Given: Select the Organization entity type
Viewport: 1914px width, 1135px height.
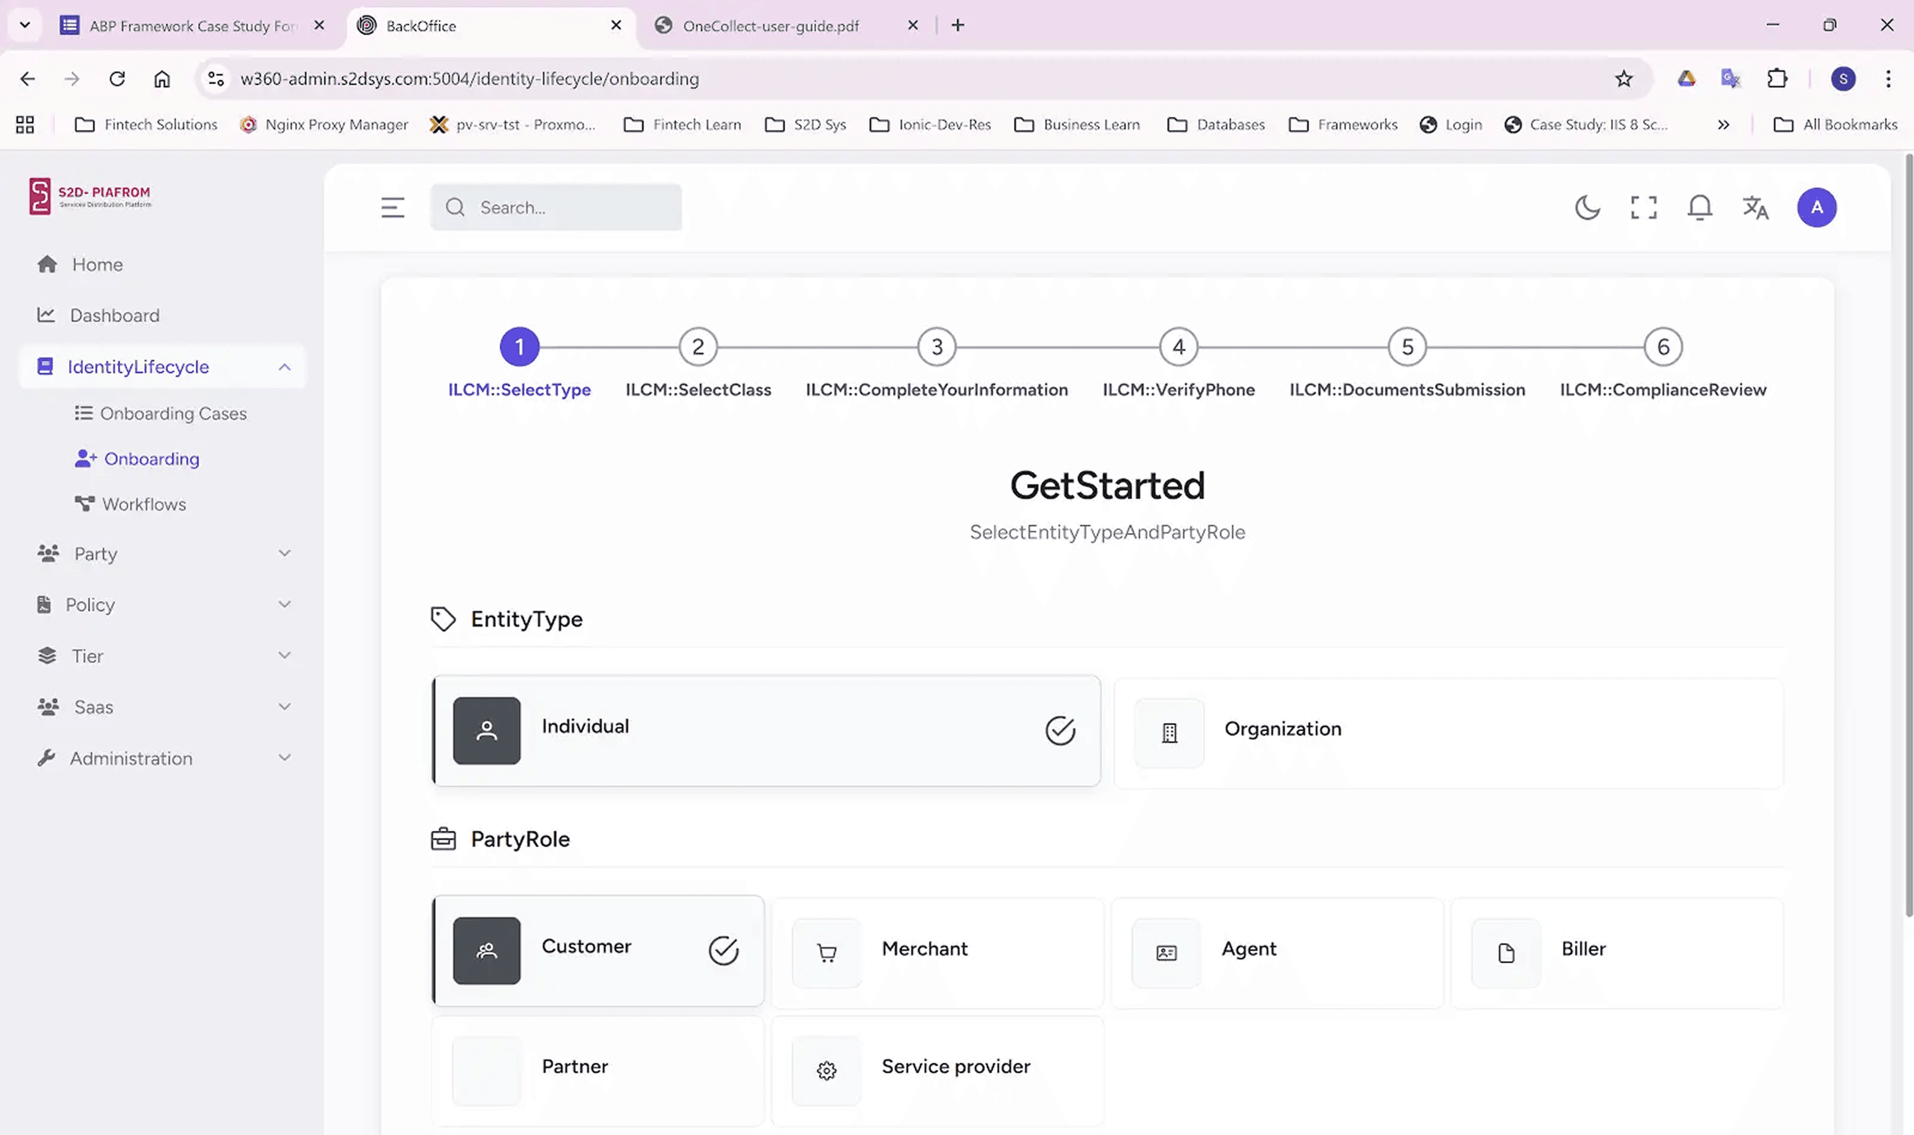Looking at the screenshot, I should click(1447, 731).
